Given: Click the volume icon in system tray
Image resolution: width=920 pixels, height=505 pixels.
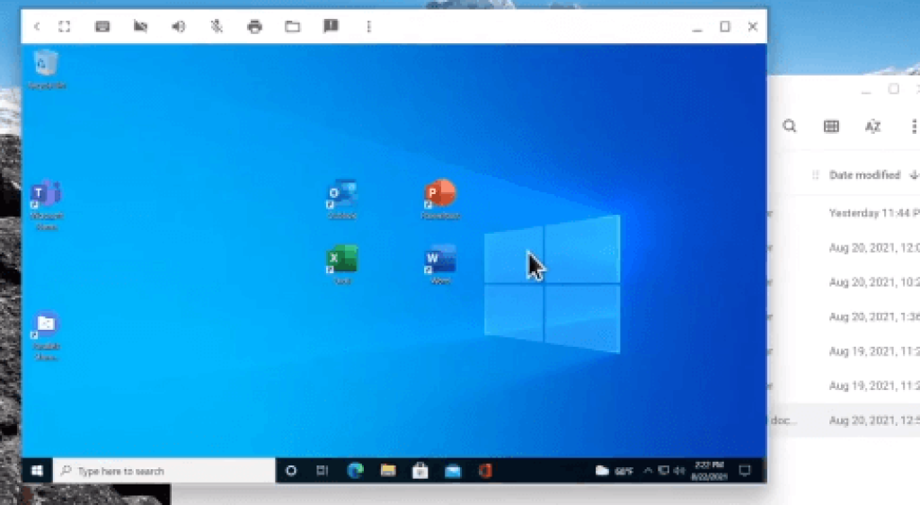Looking at the screenshot, I should point(679,470).
